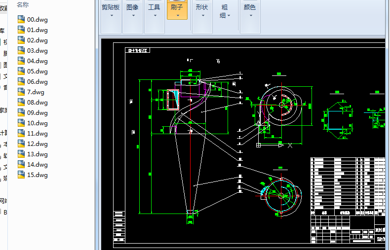This screenshot has height=250, width=390.
Task: Click the 06.dwg file icon
Action: (21, 81)
